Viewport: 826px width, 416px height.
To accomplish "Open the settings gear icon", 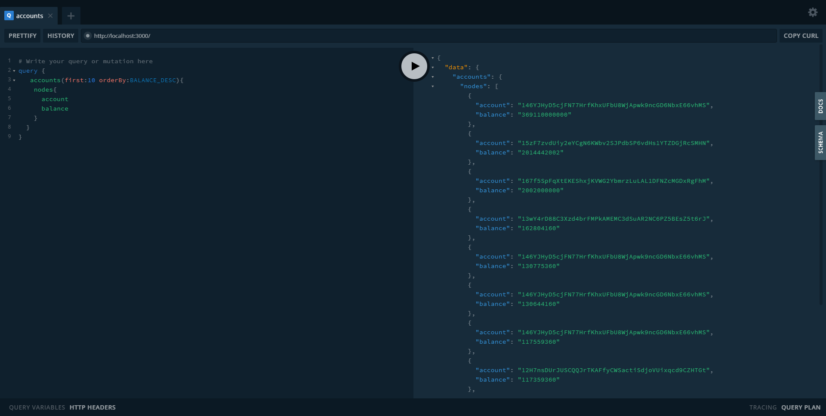I will (x=813, y=12).
